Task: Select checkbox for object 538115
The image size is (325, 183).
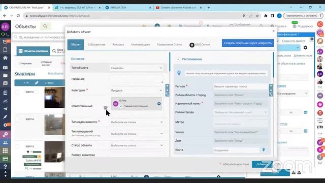Action: click(x=17, y=92)
